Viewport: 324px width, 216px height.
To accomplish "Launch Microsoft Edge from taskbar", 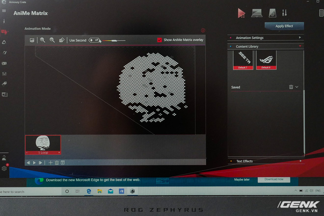I will pos(89,191).
